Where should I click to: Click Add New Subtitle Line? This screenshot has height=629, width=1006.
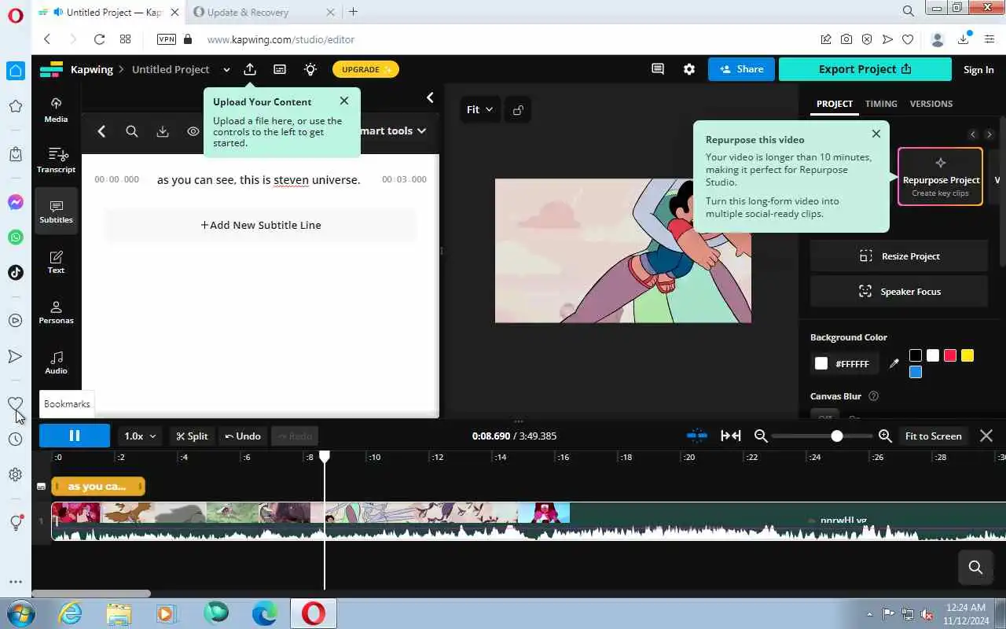[x=260, y=225]
